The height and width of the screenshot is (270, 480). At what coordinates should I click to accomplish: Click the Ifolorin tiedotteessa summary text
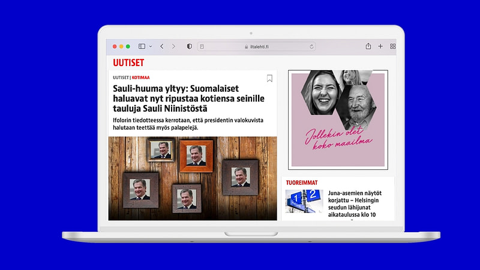click(188, 124)
